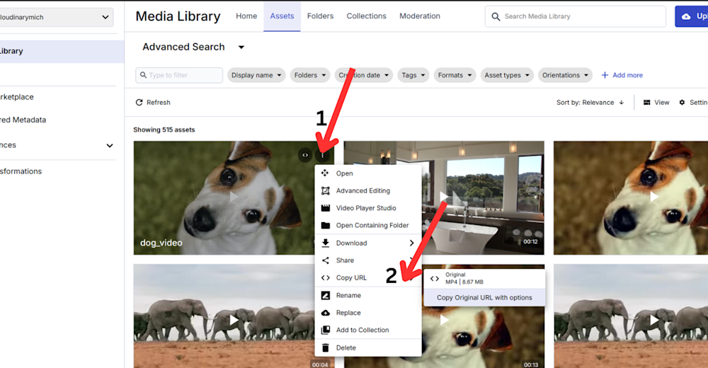Click the Delete trash icon
Viewport: 708px width, 368px height.
click(x=325, y=347)
